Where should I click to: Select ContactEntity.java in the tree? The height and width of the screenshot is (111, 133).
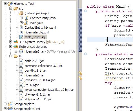tap(43, 18)
